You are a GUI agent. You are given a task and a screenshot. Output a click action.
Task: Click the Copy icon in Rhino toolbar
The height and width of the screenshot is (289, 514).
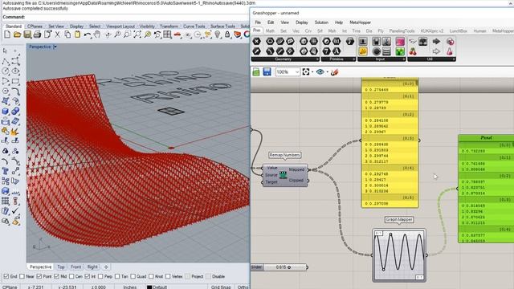[67, 35]
